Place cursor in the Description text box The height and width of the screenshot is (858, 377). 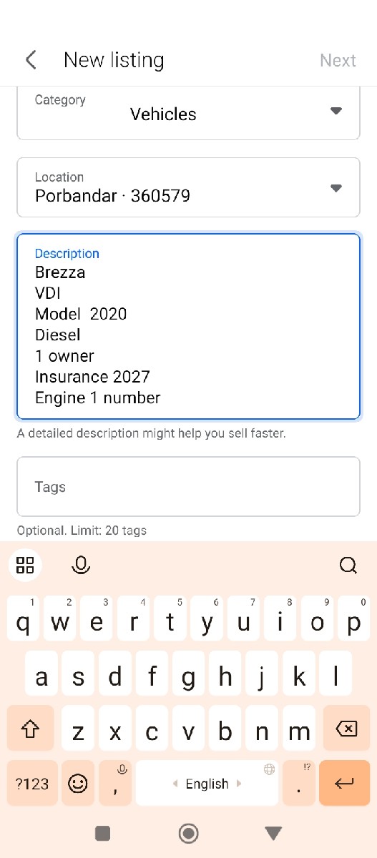coord(188,326)
